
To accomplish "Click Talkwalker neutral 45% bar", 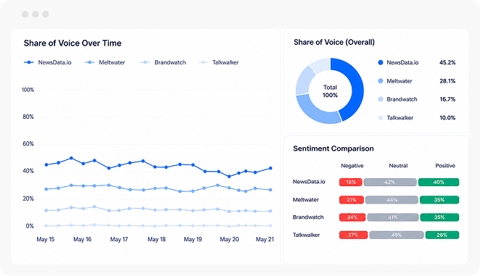I will 397,235.
